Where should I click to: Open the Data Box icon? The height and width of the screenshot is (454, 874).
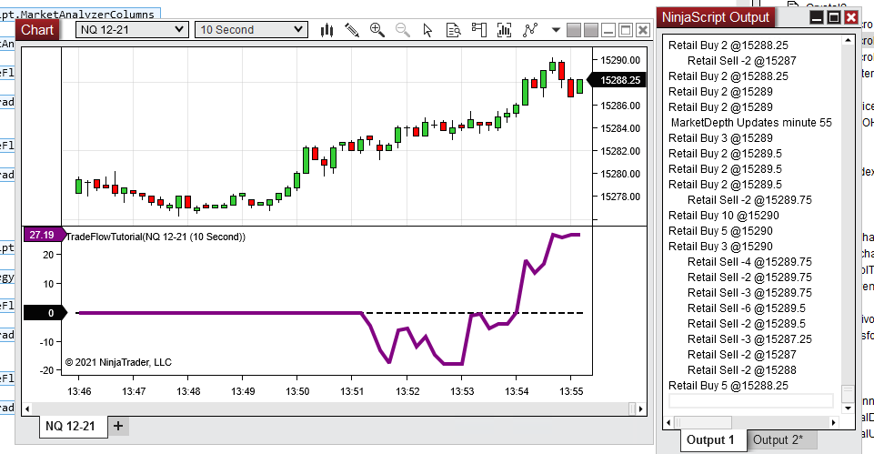[454, 30]
